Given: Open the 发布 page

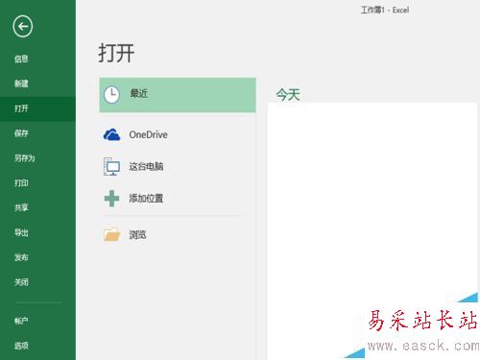Looking at the screenshot, I should pos(21,257).
